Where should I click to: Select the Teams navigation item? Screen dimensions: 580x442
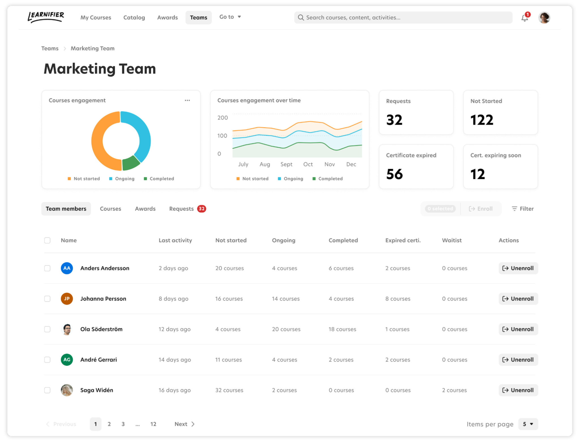pyautogui.click(x=199, y=18)
